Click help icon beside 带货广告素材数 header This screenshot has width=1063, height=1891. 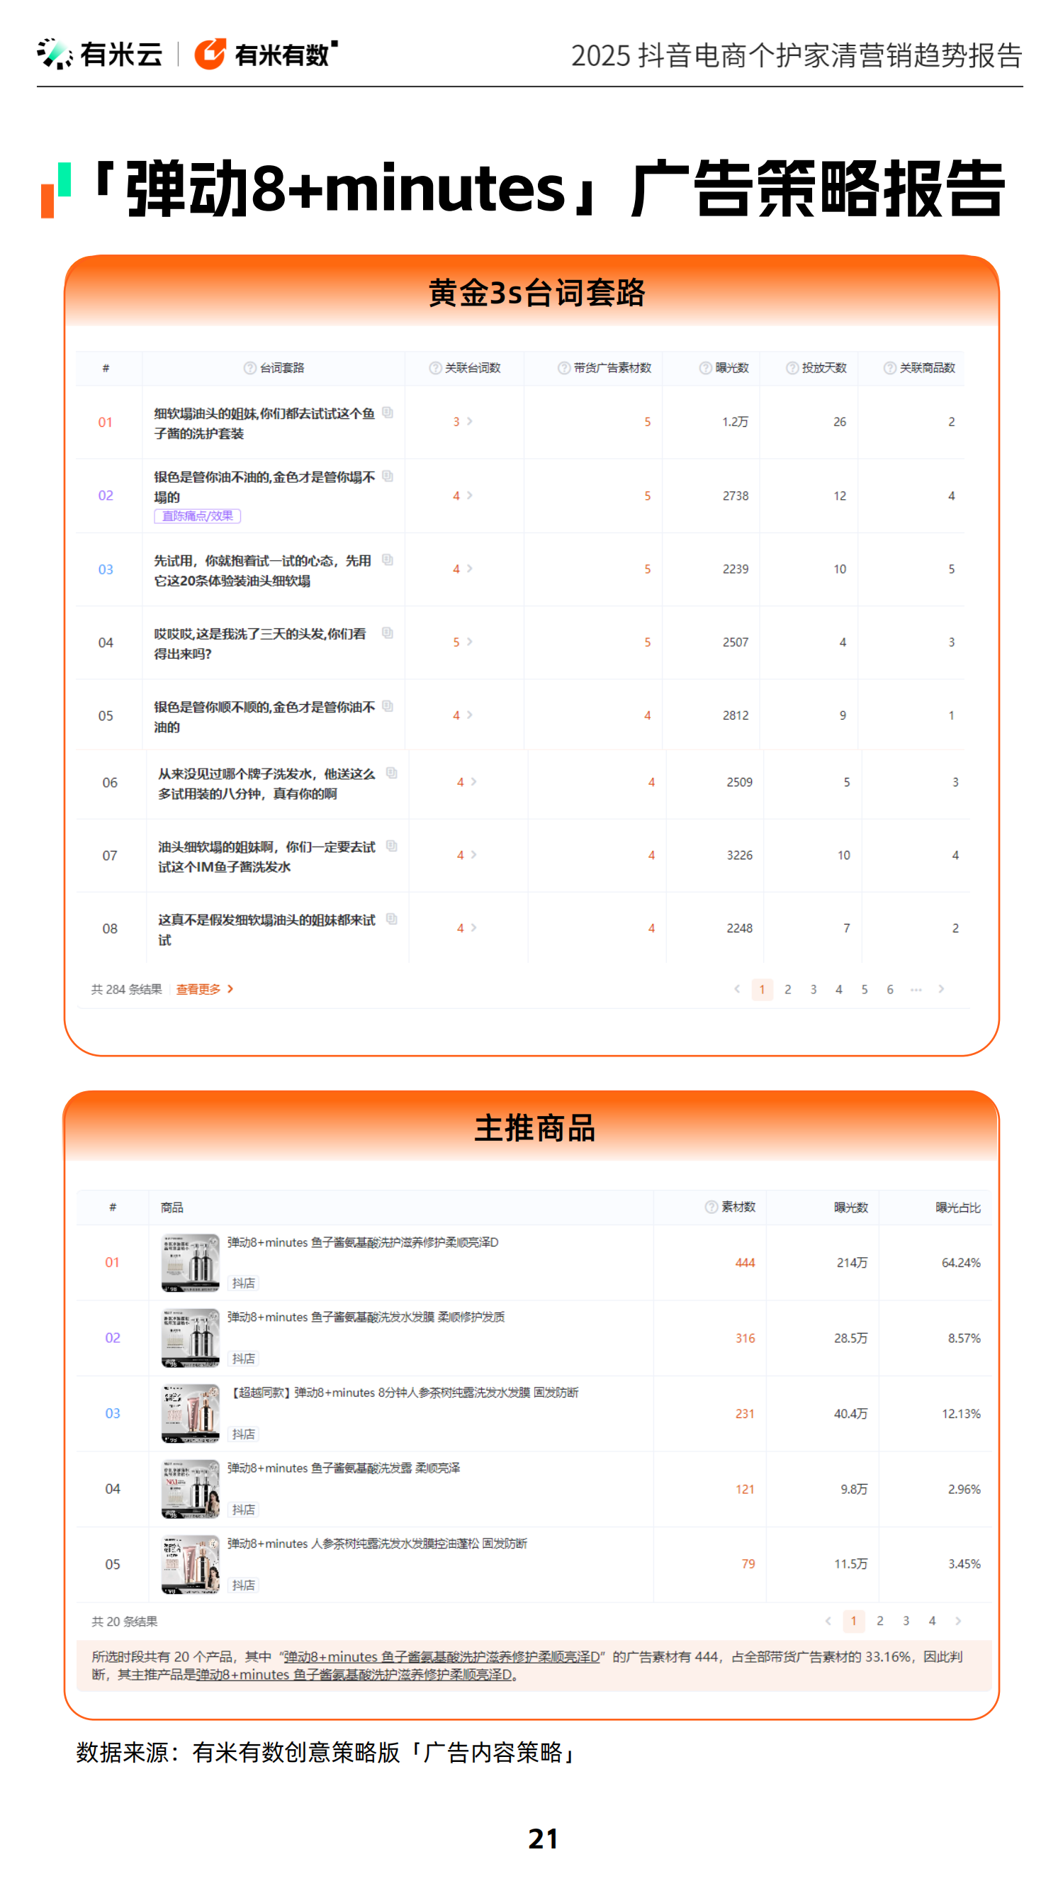pos(563,368)
